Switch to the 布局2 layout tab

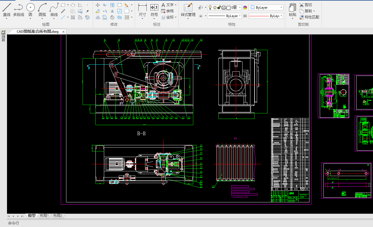tap(58, 216)
